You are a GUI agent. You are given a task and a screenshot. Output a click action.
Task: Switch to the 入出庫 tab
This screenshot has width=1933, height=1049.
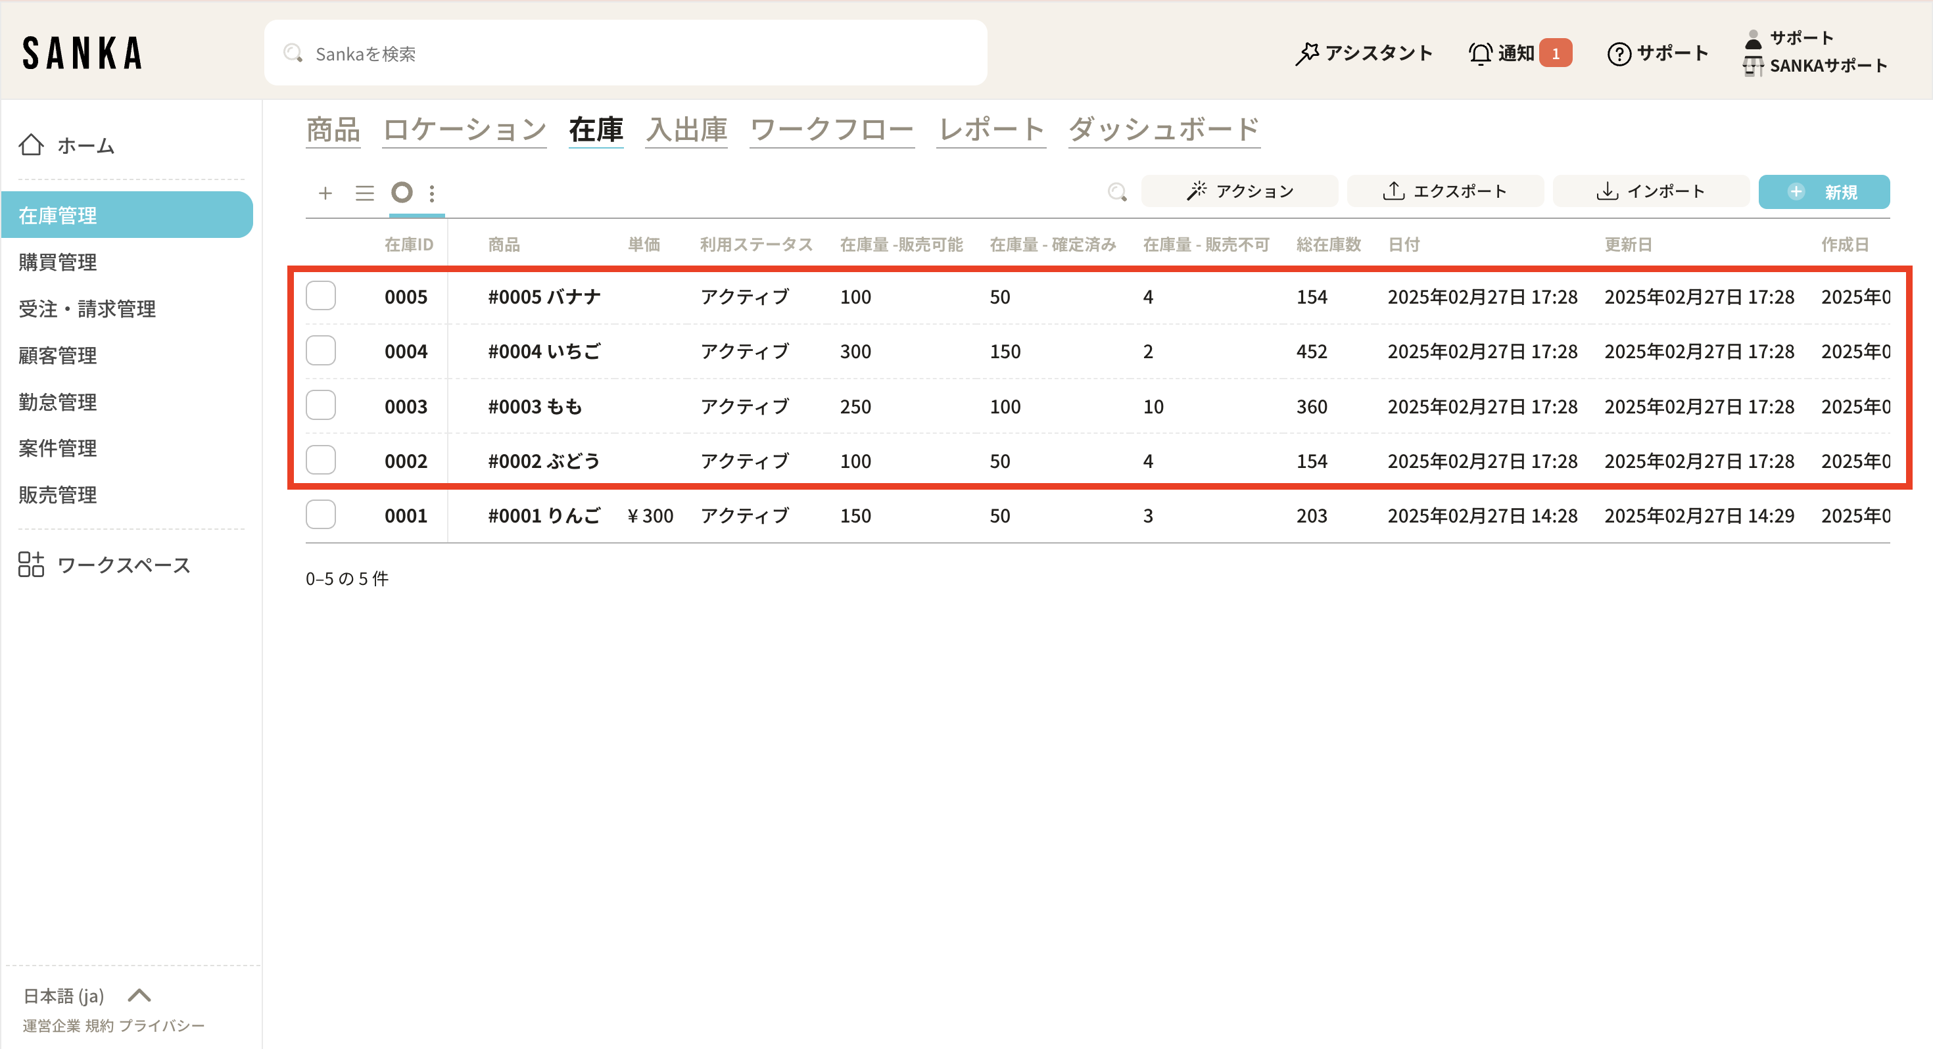(x=686, y=130)
